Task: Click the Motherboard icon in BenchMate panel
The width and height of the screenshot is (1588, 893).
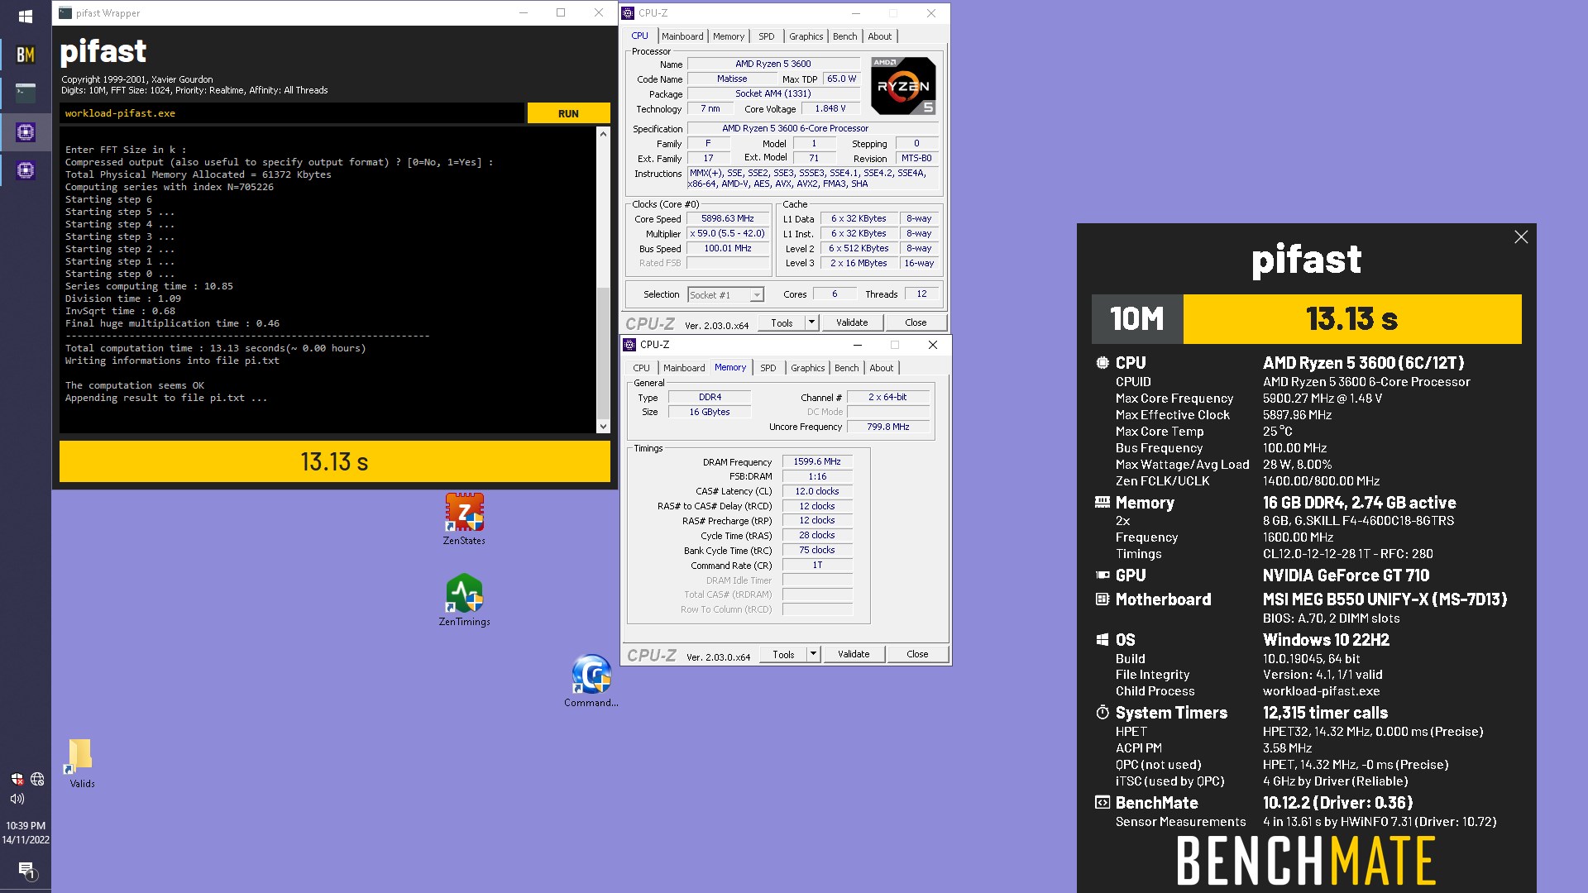Action: tap(1102, 599)
